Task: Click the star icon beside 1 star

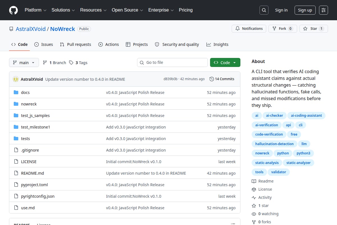Action: [x=254, y=206]
